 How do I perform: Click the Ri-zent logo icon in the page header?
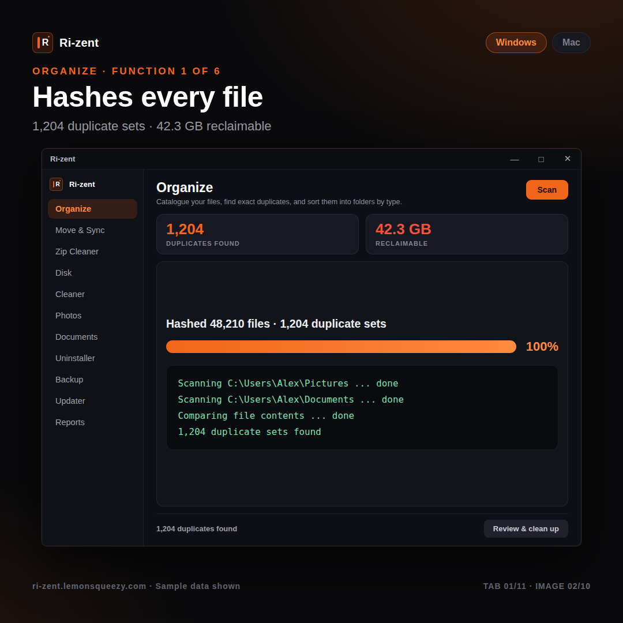(x=43, y=43)
